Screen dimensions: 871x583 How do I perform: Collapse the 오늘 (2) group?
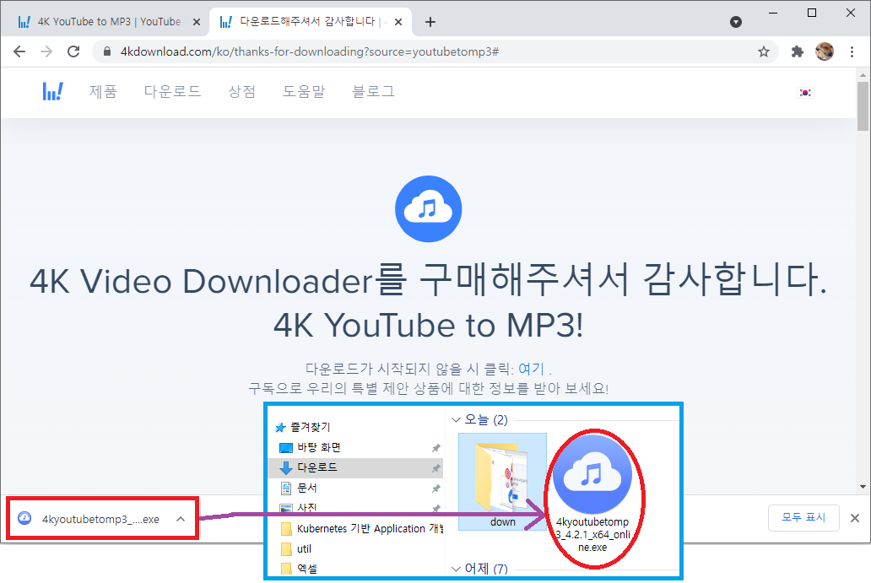[456, 420]
